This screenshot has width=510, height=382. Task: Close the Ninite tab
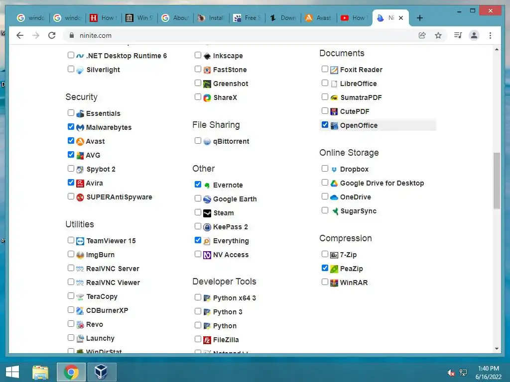401,18
